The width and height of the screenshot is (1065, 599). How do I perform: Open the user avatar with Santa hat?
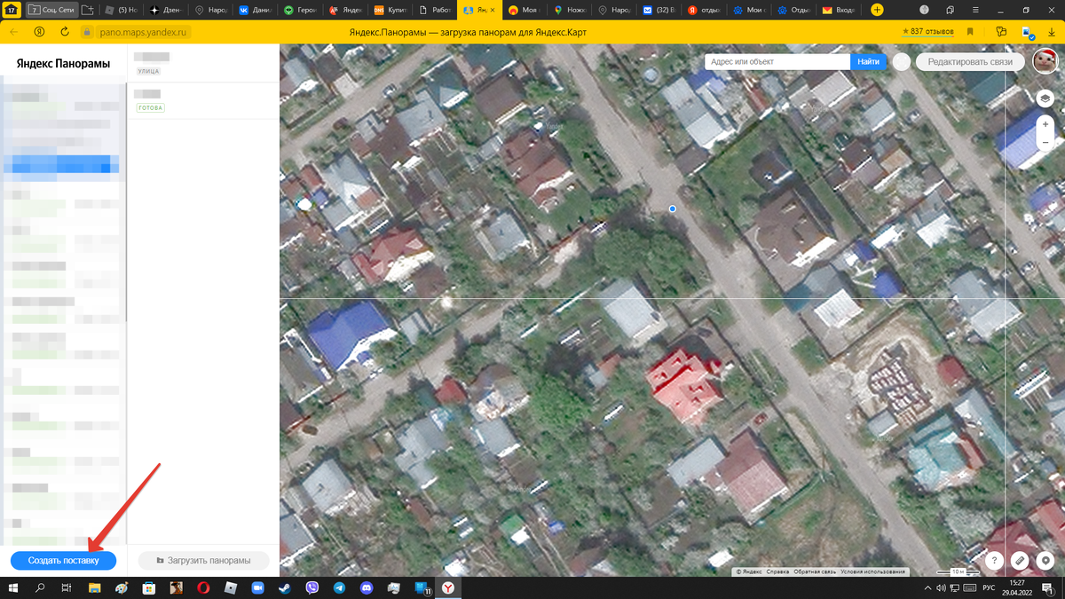pos(1045,61)
